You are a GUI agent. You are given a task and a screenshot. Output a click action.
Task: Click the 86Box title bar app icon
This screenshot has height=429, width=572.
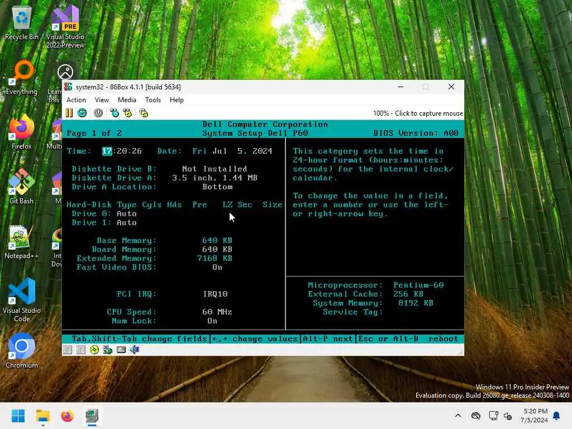click(68, 87)
